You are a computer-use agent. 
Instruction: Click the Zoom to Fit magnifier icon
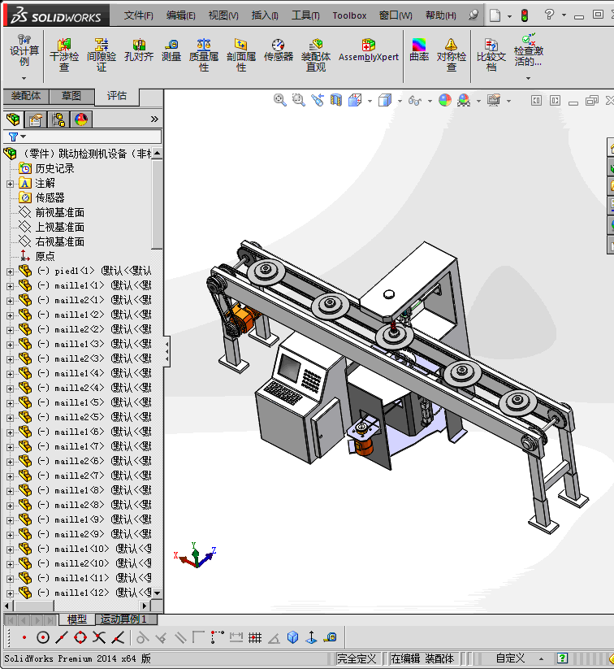click(279, 100)
